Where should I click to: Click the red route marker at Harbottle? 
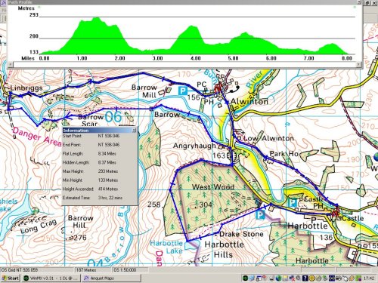click(x=335, y=212)
